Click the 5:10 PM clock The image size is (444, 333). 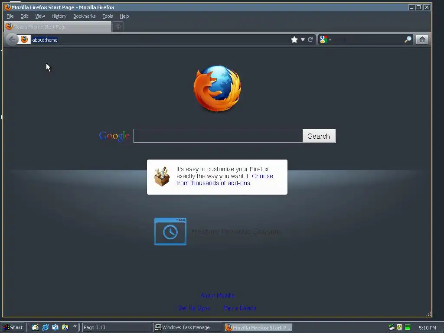tap(427, 328)
